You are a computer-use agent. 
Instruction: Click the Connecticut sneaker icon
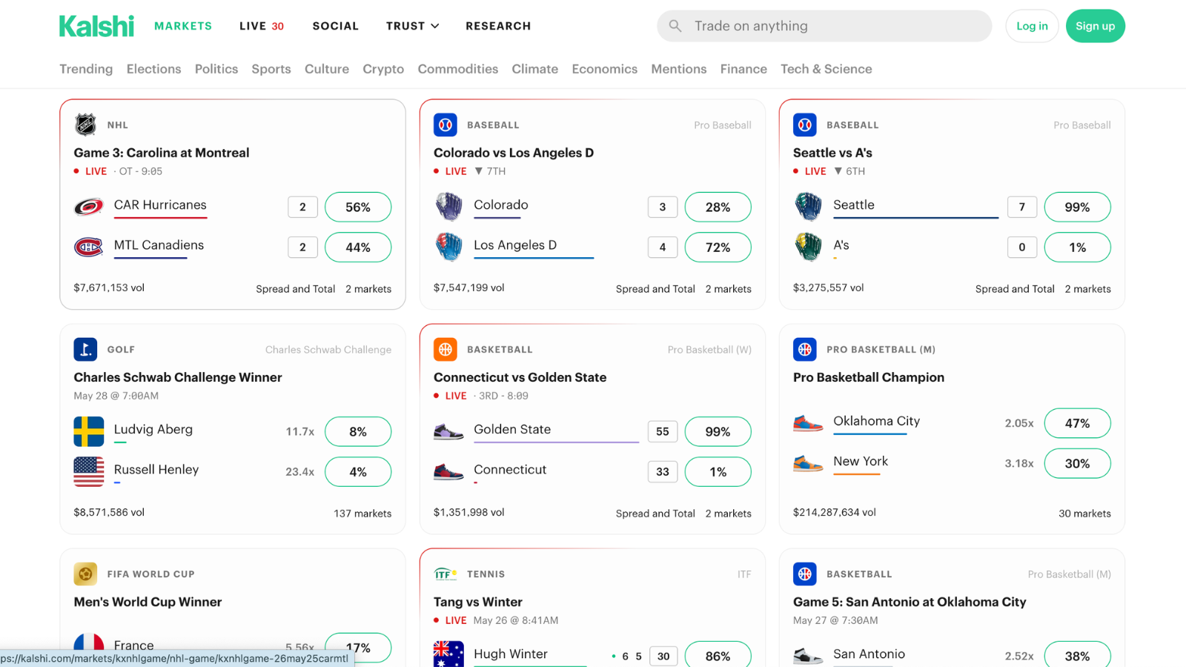448,471
